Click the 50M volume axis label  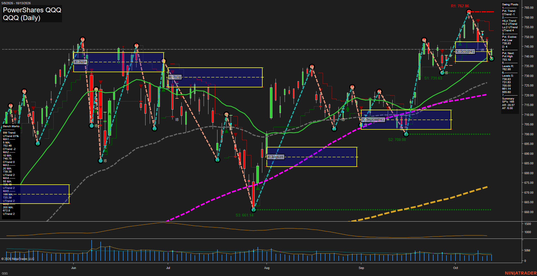(527, 250)
